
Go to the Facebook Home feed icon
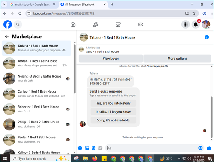coord(73,24)
